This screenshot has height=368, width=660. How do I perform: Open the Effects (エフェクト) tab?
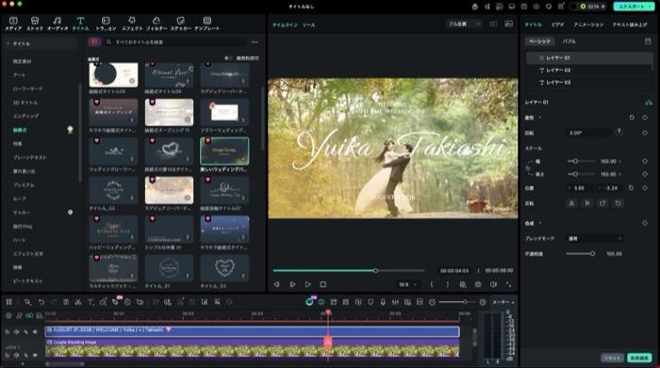click(132, 24)
